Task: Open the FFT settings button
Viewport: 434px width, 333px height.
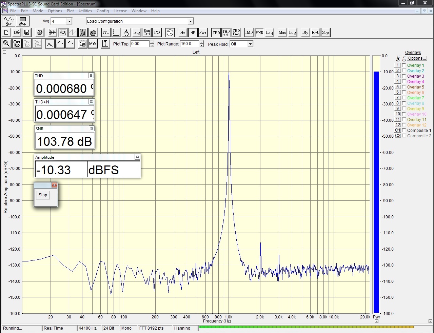Action: tap(106, 33)
